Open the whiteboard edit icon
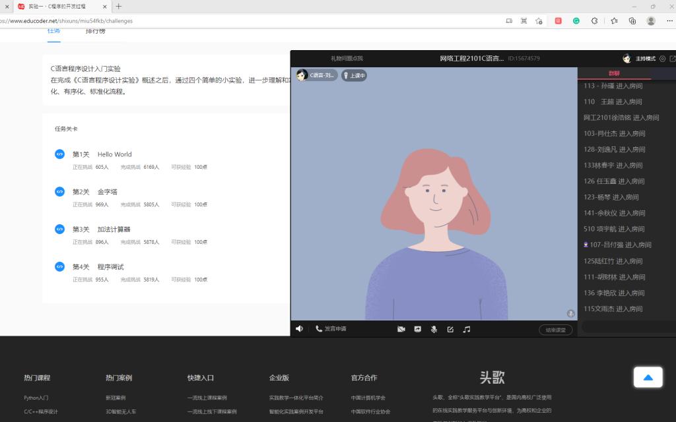The height and width of the screenshot is (422, 676). 450,329
